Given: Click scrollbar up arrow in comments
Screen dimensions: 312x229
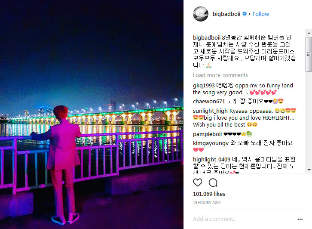Looking at the screenshot, I should tap(309, 33).
